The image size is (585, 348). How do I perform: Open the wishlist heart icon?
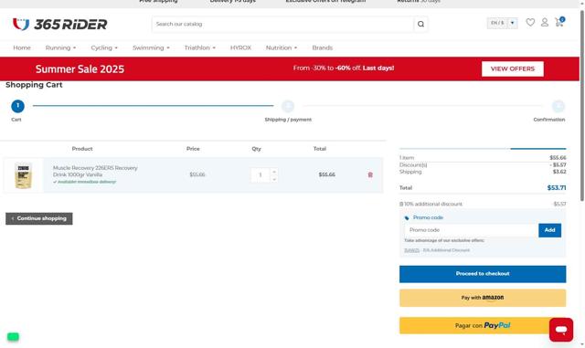pyautogui.click(x=530, y=23)
